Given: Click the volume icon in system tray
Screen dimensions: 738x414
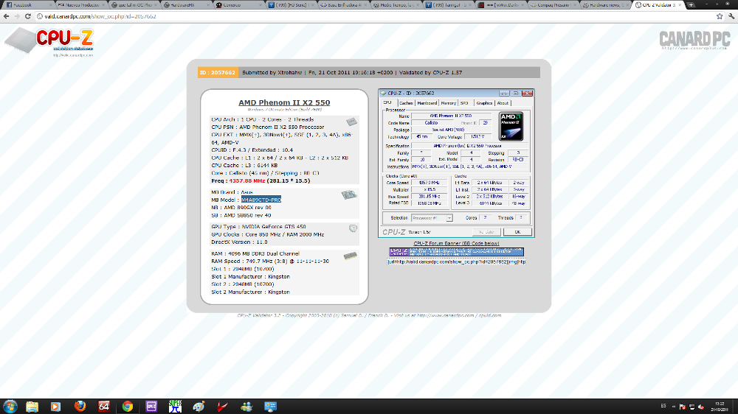Looking at the screenshot, I should pos(701,407).
